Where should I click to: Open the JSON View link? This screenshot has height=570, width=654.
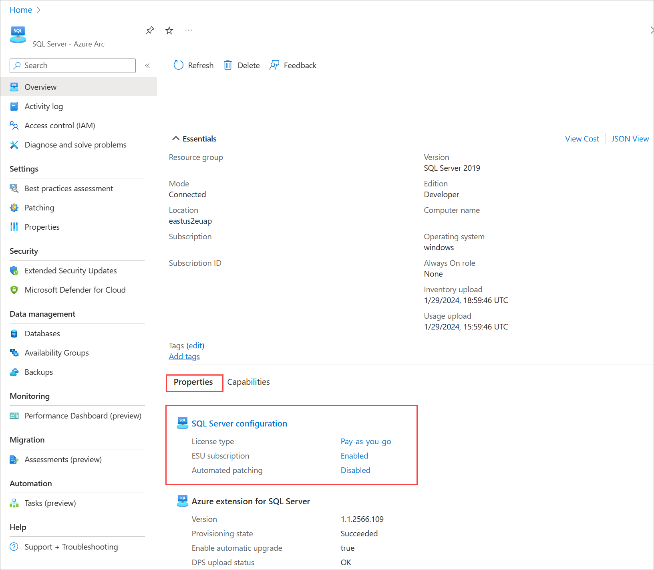[630, 139]
